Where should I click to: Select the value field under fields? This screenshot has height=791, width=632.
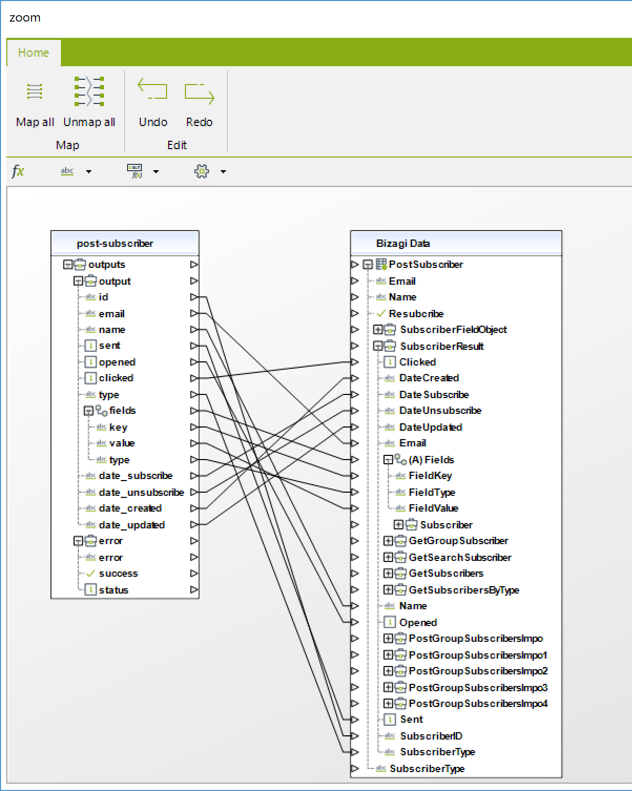click(122, 443)
